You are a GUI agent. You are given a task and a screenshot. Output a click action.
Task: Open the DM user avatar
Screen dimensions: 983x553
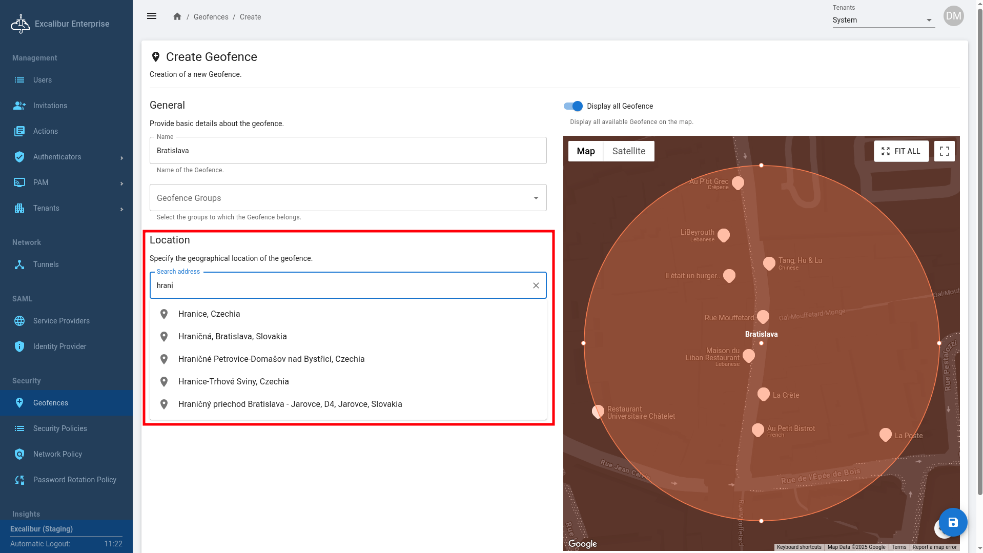click(x=953, y=16)
